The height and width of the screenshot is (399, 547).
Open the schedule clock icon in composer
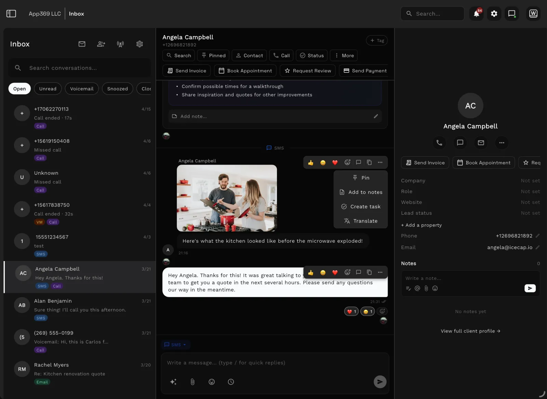click(x=231, y=382)
